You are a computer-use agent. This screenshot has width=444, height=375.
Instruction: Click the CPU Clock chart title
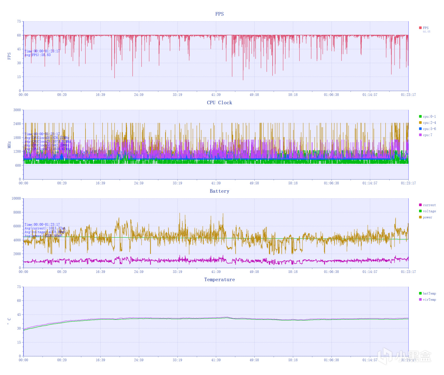[220, 103]
